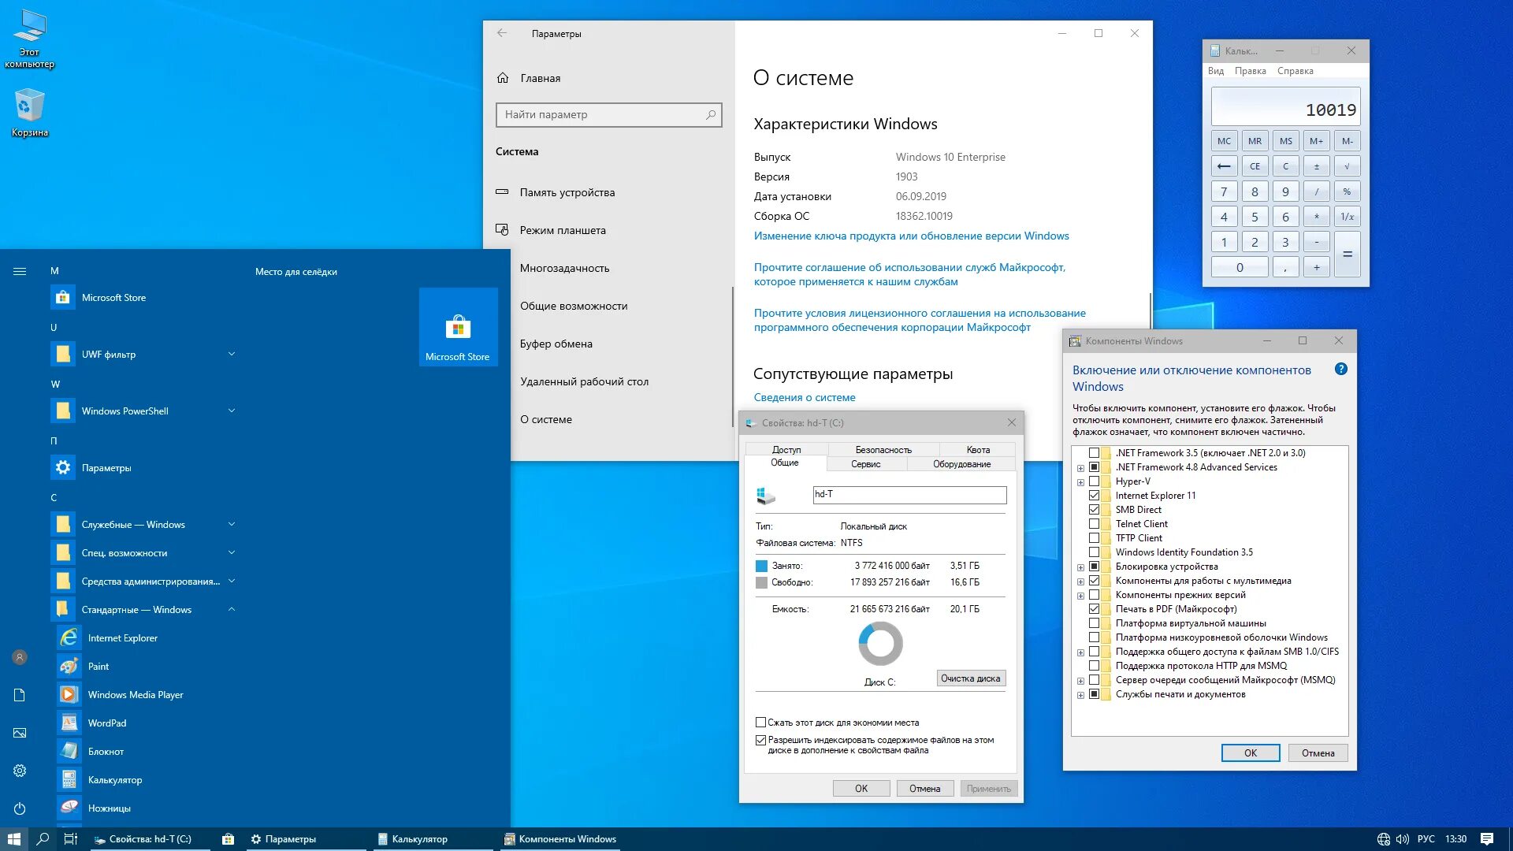The width and height of the screenshot is (1513, 851).
Task: Select Удаленный рабочий стол in Settings sidebar
Action: pyautogui.click(x=584, y=381)
